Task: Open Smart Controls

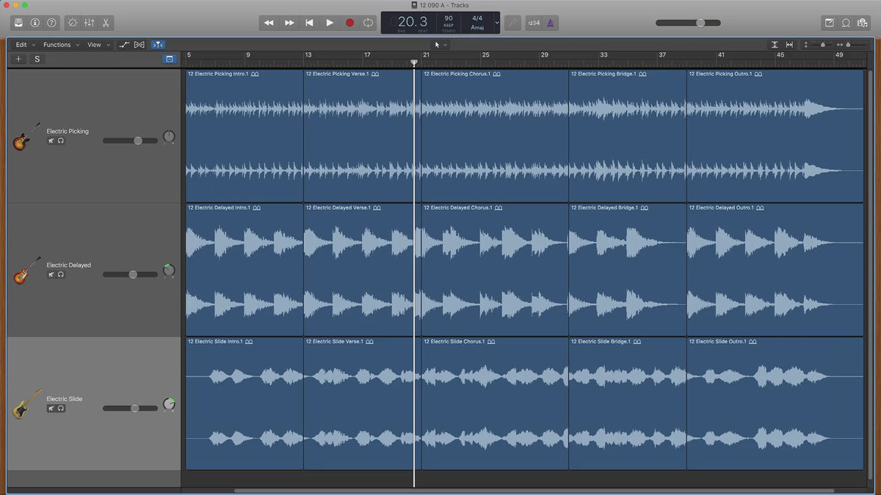Action: [x=73, y=23]
